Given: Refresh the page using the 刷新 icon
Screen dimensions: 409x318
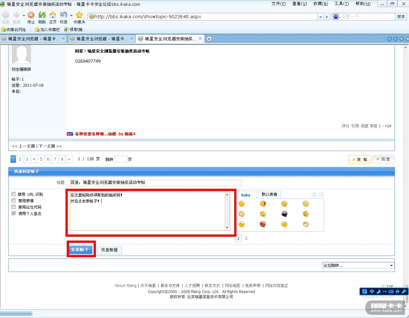Looking at the screenshot, I should [42, 15].
